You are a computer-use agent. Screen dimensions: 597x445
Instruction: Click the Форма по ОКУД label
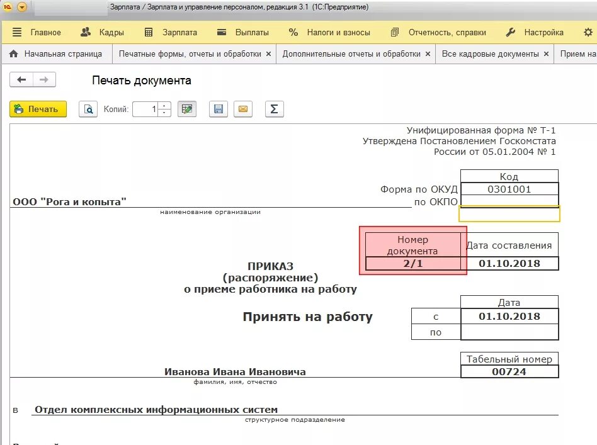pyautogui.click(x=419, y=189)
